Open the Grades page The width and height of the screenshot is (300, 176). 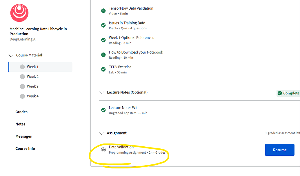(x=21, y=112)
